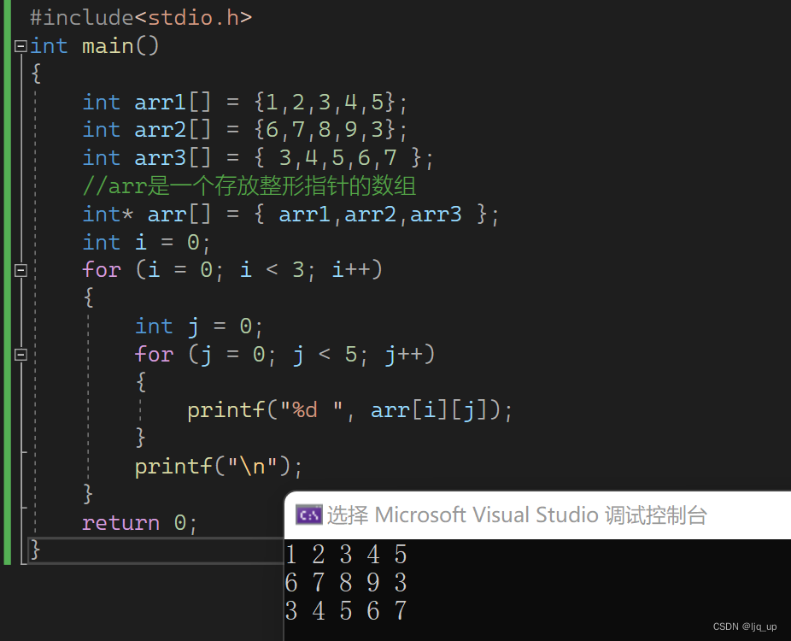Click the debug console title text
This screenshot has width=791, height=641.
tap(517, 515)
